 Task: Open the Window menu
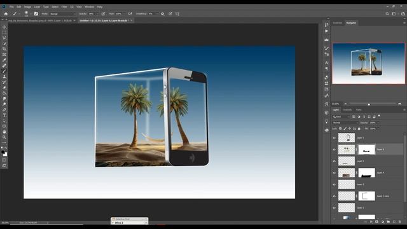point(89,7)
